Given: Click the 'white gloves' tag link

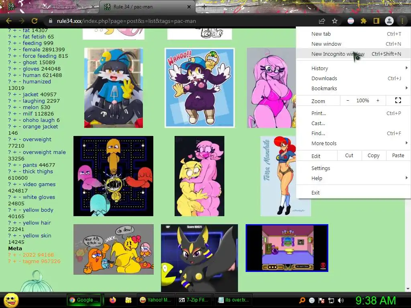Looking at the screenshot, I should click(x=39, y=197).
